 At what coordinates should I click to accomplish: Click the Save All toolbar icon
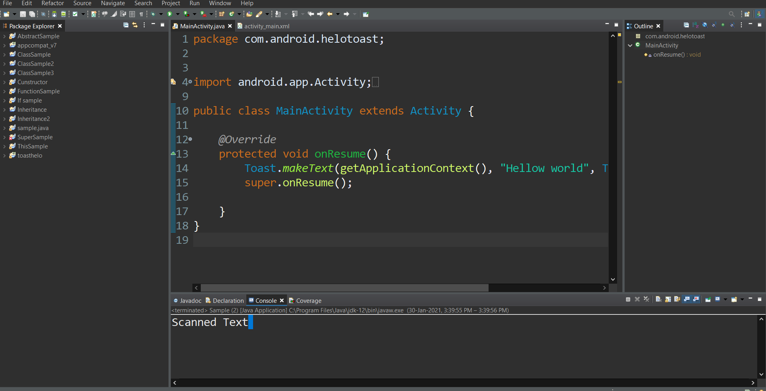32,14
